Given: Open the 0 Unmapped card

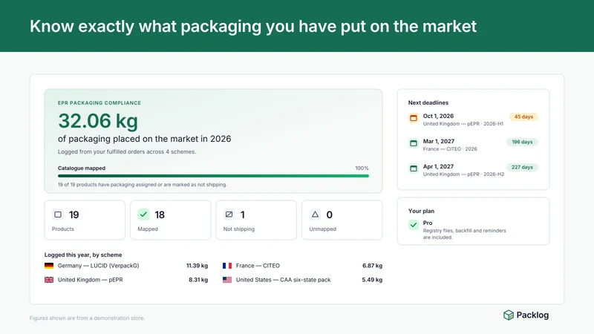Looking at the screenshot, I should (342, 220).
